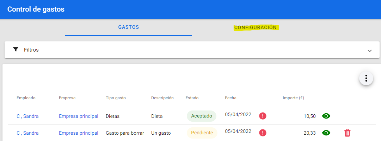
Task: Select the Gastos tab
Action: click(129, 27)
